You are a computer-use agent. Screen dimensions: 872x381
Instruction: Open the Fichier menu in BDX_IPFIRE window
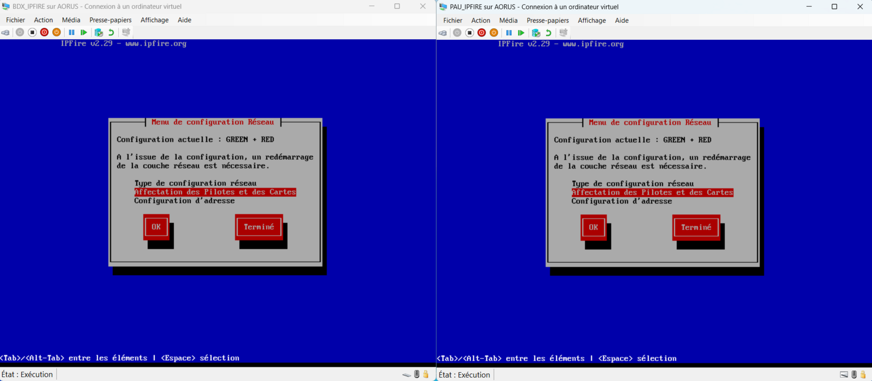pyautogui.click(x=15, y=20)
